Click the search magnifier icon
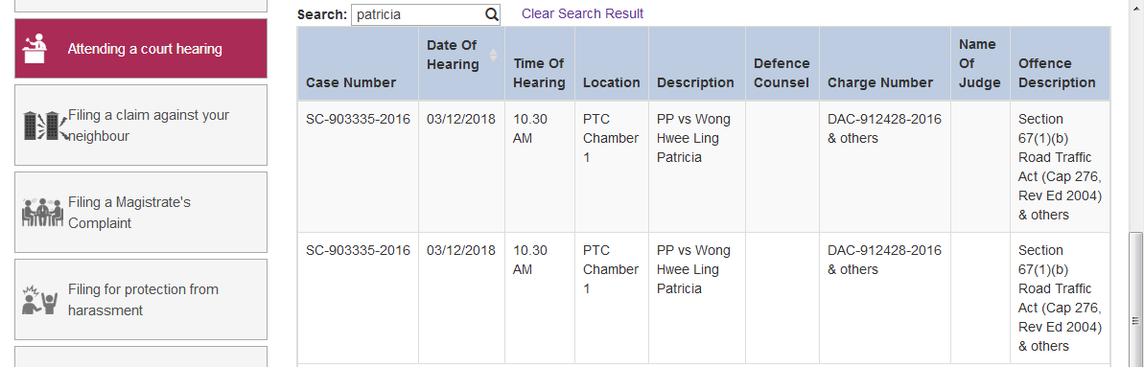The height and width of the screenshot is (367, 1144). point(491,13)
